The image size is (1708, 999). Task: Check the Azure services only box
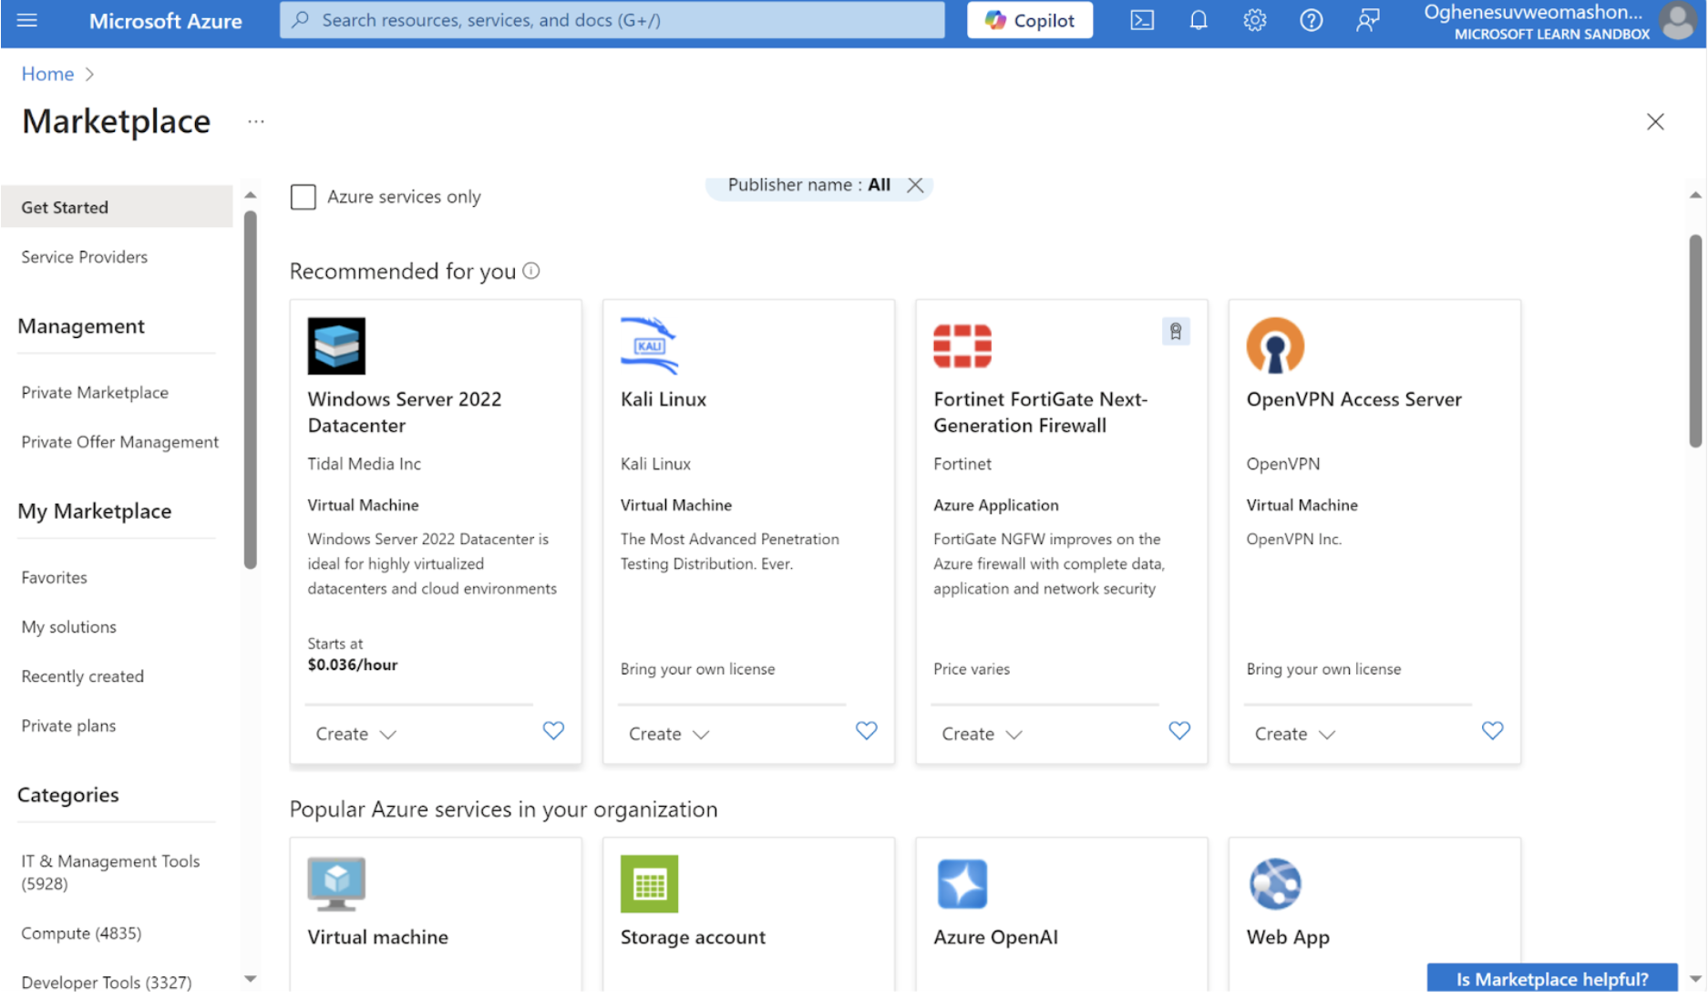(x=303, y=197)
